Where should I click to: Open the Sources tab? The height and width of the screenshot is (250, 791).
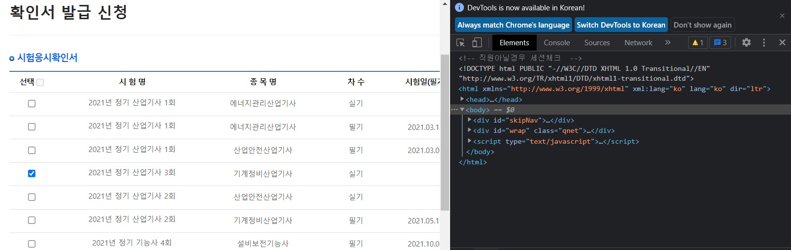(x=597, y=43)
